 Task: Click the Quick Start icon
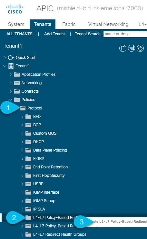pyautogui.click(x=11, y=58)
